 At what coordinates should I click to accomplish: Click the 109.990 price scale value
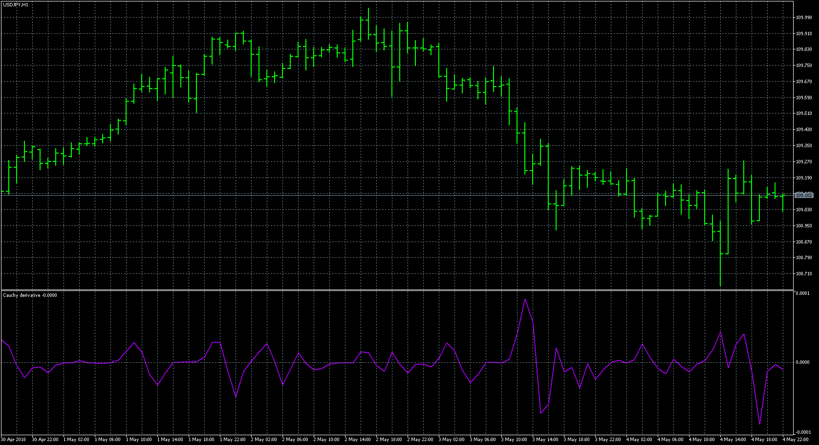click(804, 18)
